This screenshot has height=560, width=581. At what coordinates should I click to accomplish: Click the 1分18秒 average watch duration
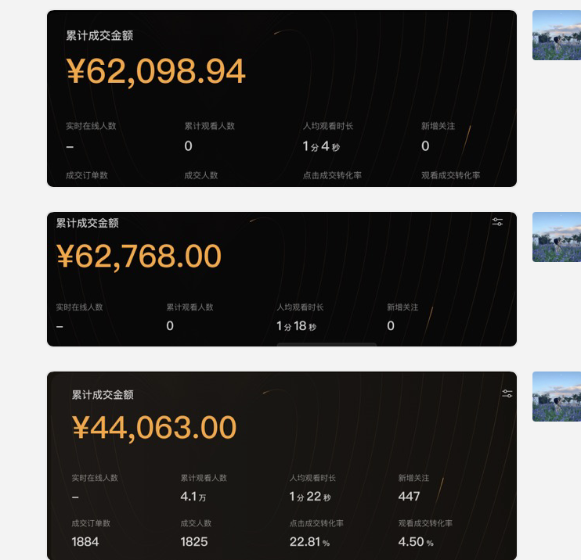click(296, 326)
